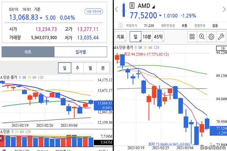Image resolution: width=227 pixels, height=151 pixels.
Task: Close the volume panel with X icon
Action: 1,138
